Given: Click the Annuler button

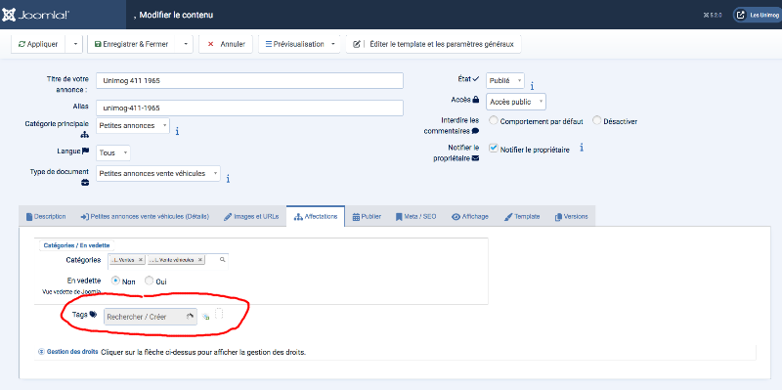Looking at the screenshot, I should 226,44.
